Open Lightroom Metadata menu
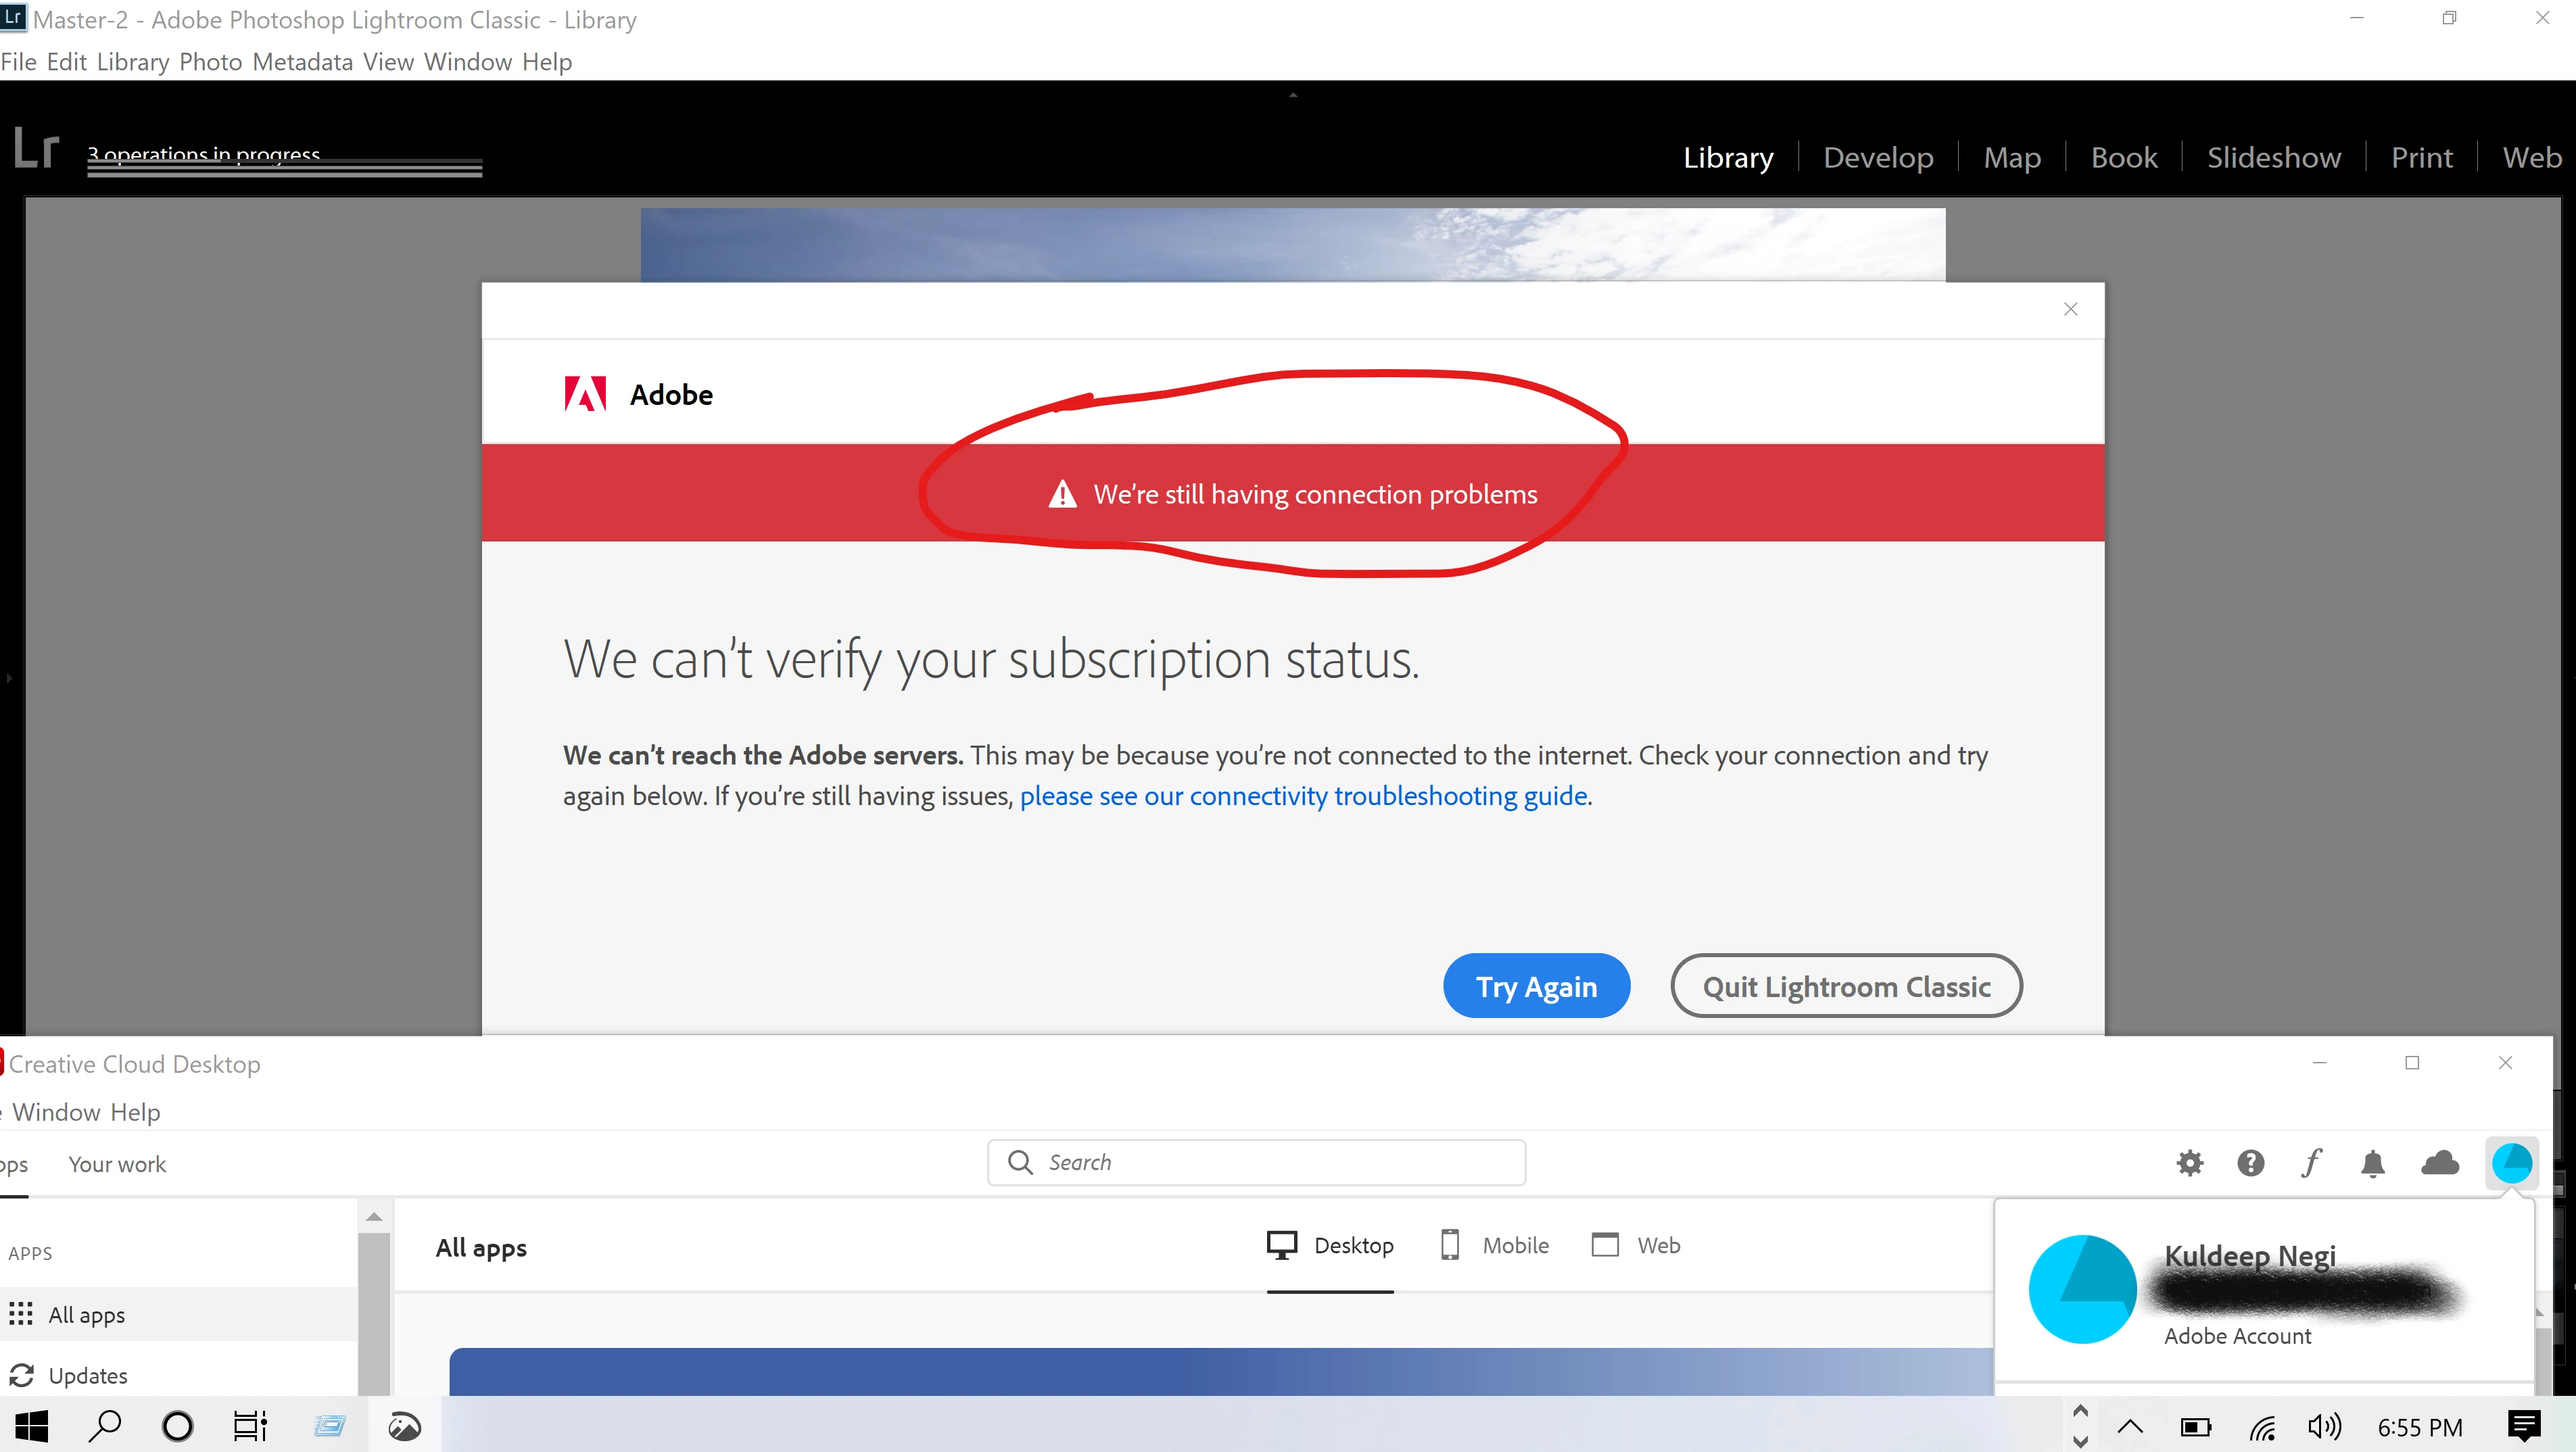The height and width of the screenshot is (1452, 2576). click(x=303, y=62)
